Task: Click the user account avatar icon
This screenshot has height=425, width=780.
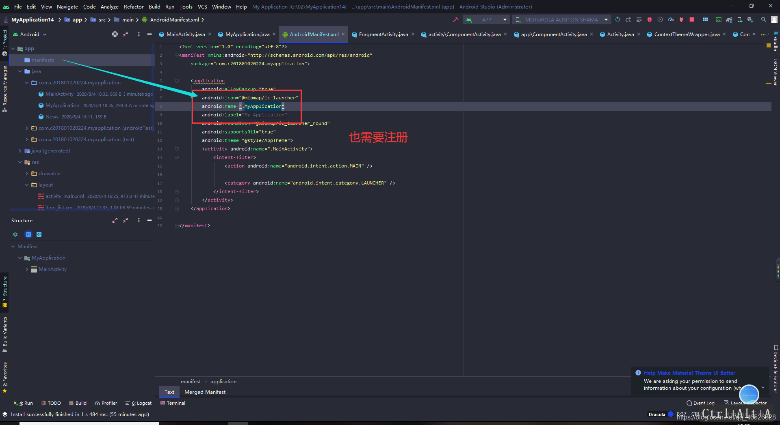Action: pos(775,19)
